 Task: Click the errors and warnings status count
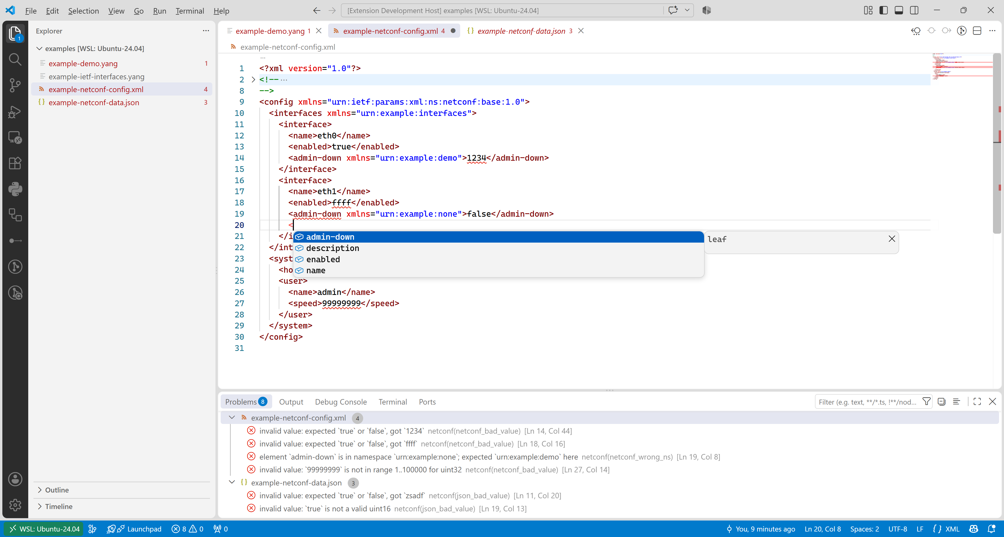(x=187, y=529)
